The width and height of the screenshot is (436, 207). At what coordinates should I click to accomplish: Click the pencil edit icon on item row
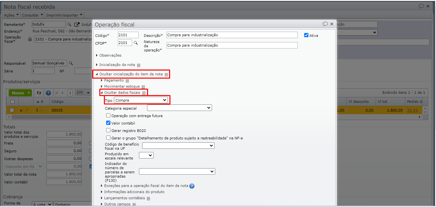pyautogui.click(x=27, y=110)
